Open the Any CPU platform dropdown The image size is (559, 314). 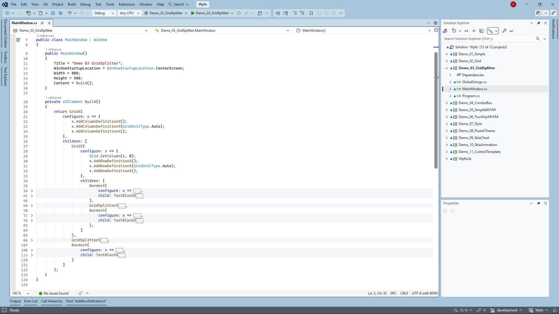pyautogui.click(x=130, y=13)
